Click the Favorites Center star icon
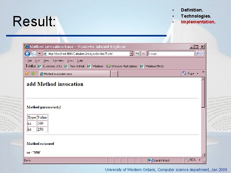This screenshot has height=173, width=231. 27,73
